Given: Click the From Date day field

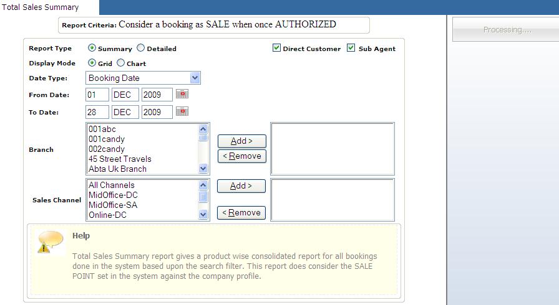Looking at the screenshot, I should click(x=97, y=95).
